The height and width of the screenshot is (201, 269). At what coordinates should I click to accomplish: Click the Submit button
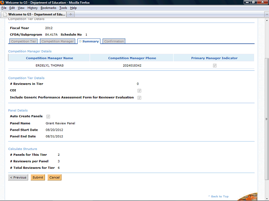point(38,178)
